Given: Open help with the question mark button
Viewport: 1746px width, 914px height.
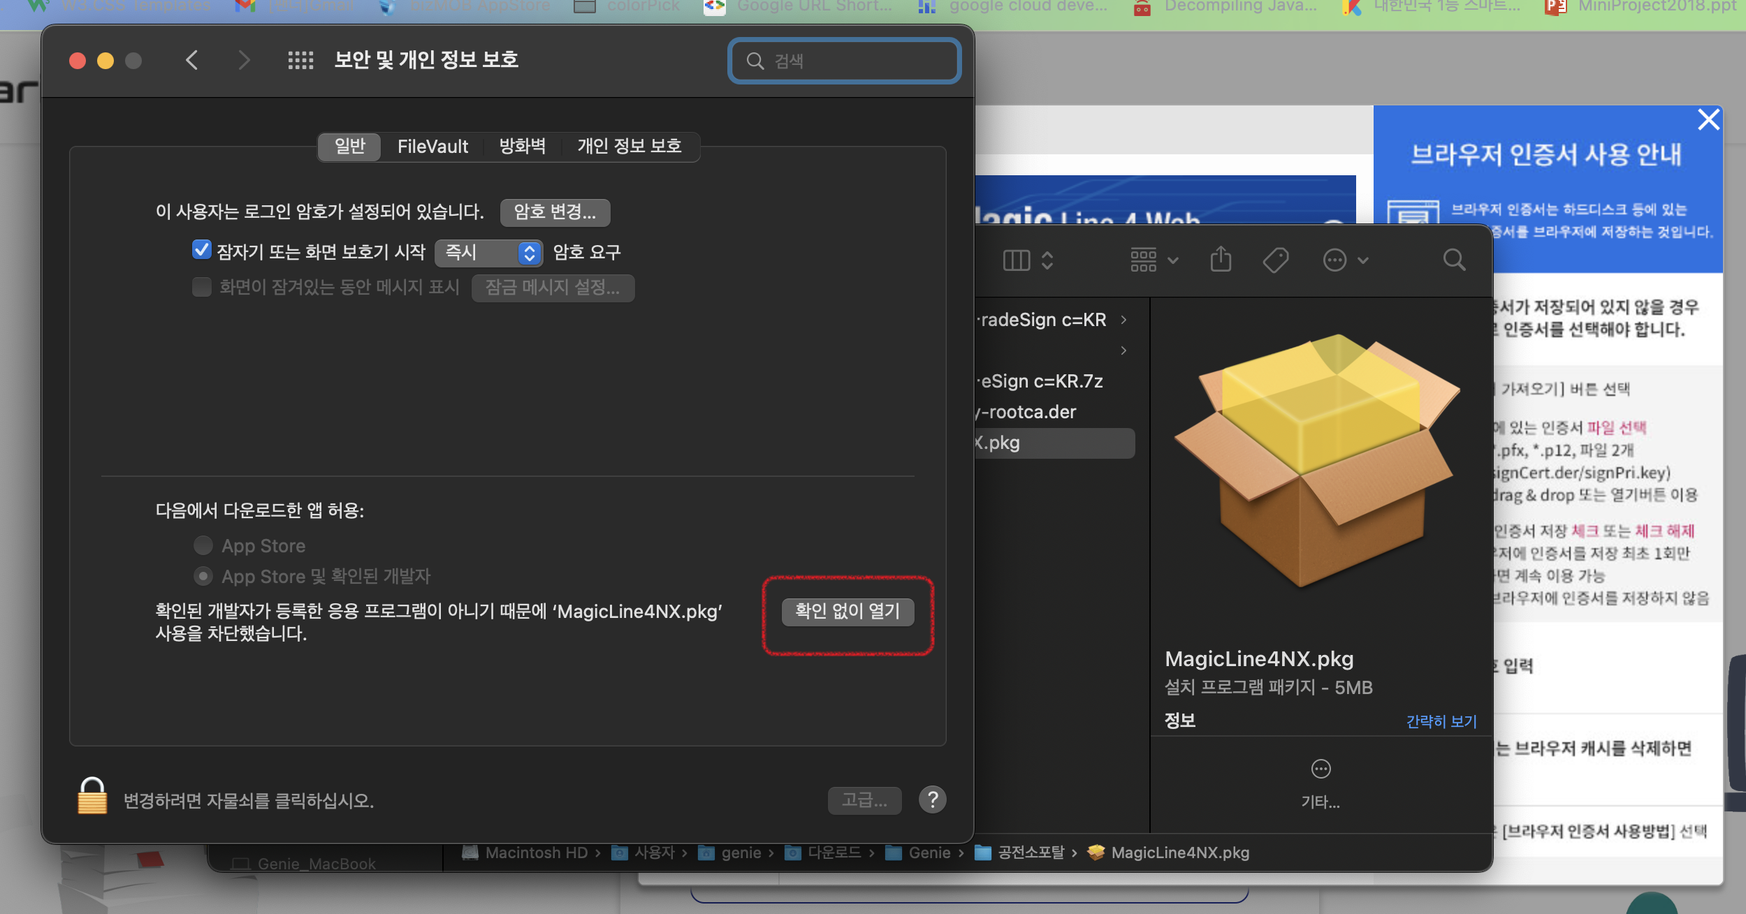Looking at the screenshot, I should [933, 799].
